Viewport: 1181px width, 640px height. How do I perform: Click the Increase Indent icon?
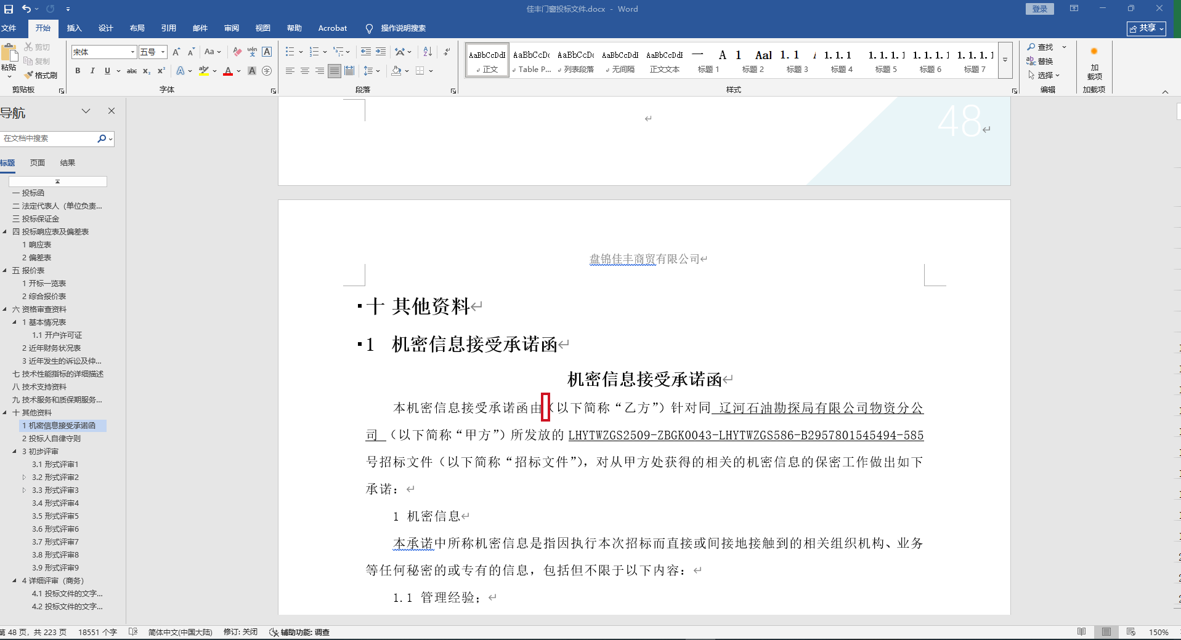(x=381, y=52)
